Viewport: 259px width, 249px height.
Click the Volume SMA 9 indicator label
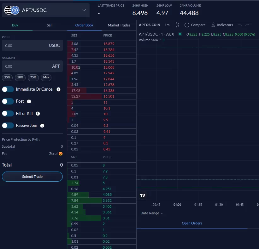(150, 40)
